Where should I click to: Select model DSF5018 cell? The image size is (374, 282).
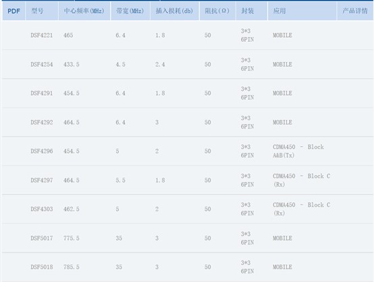pos(41,267)
